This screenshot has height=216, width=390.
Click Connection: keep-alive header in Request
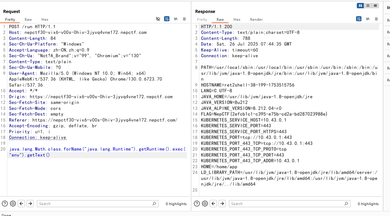38,137
